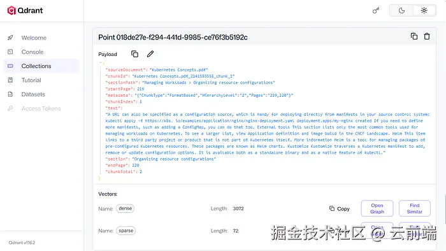This screenshot has height=251, width=446.
Task: Click the Access Tokens key icon
Action: coord(10,108)
